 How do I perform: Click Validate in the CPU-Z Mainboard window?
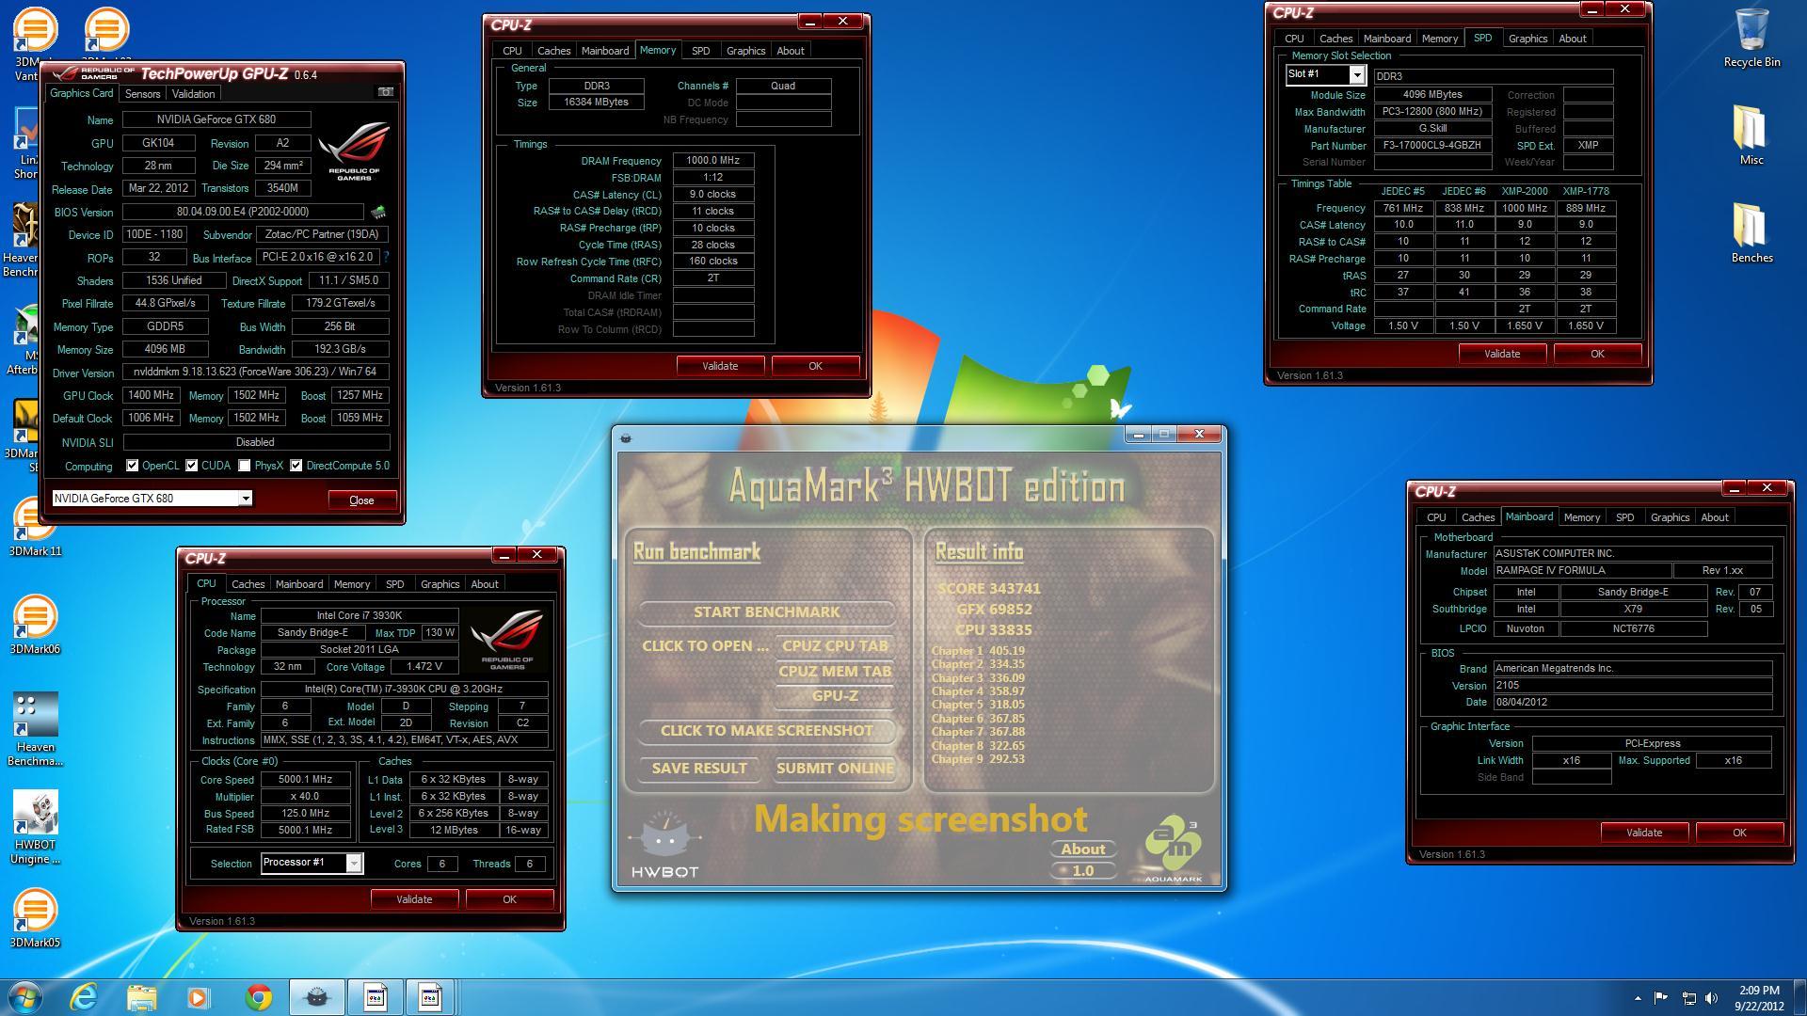point(1644,833)
